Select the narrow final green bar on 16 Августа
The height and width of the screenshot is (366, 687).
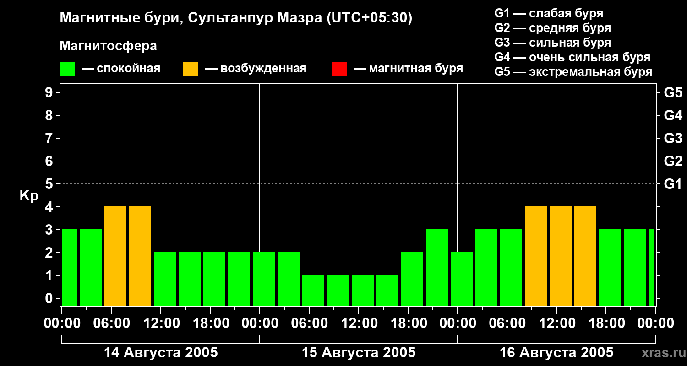click(x=651, y=268)
